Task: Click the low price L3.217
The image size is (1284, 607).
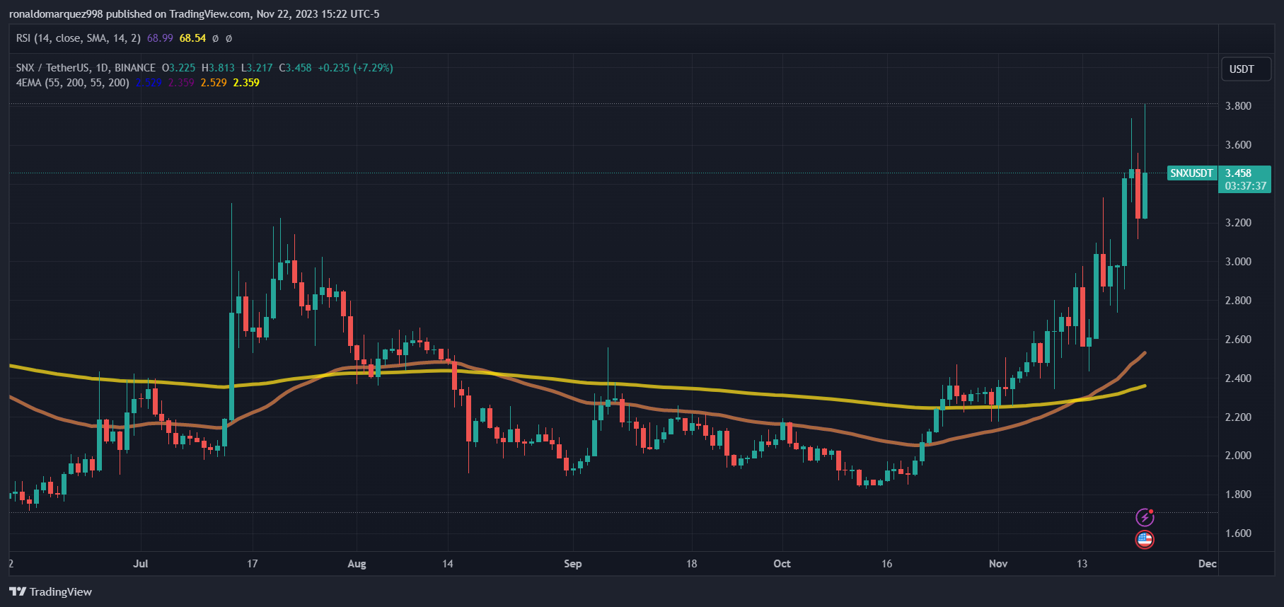Action: (x=257, y=68)
